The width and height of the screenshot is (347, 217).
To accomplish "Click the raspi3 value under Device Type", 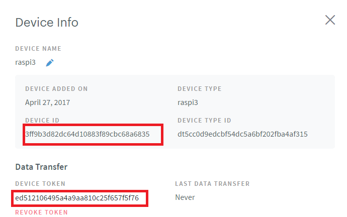I will coord(188,102).
